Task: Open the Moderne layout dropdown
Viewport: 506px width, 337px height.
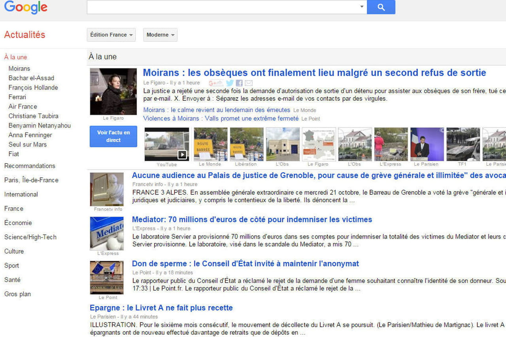Action: pyautogui.click(x=160, y=35)
